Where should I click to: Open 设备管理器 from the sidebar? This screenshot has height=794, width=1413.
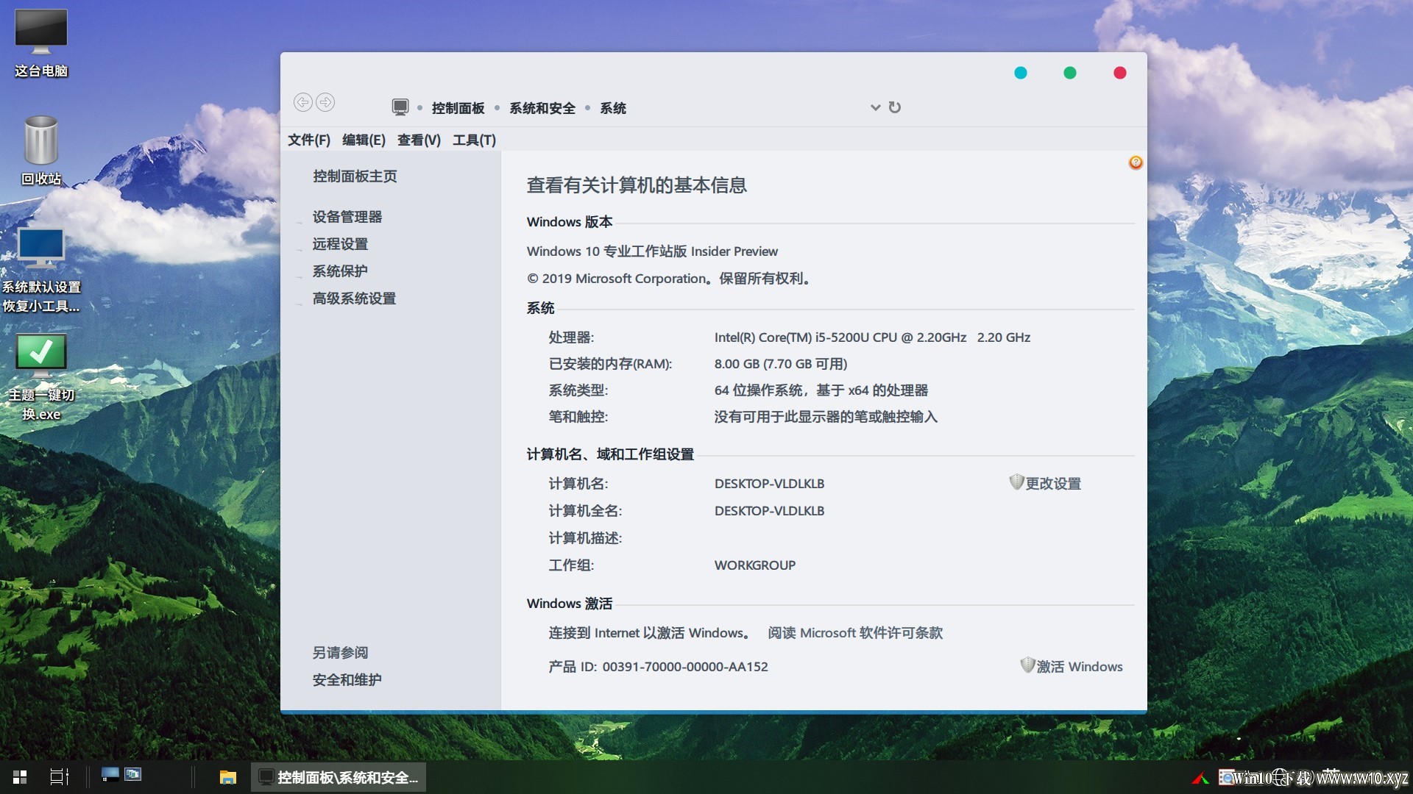[347, 217]
